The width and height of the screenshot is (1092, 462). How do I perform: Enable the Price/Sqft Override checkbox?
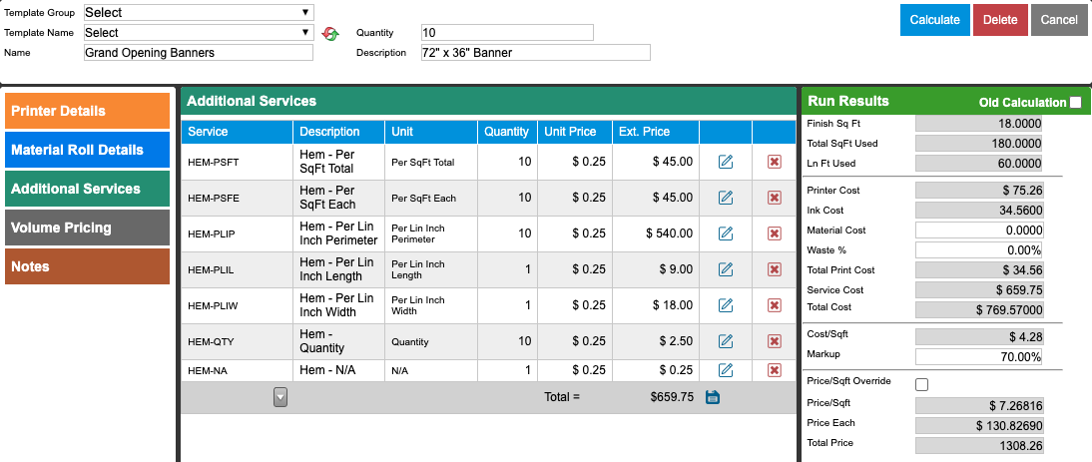pyautogui.click(x=921, y=384)
